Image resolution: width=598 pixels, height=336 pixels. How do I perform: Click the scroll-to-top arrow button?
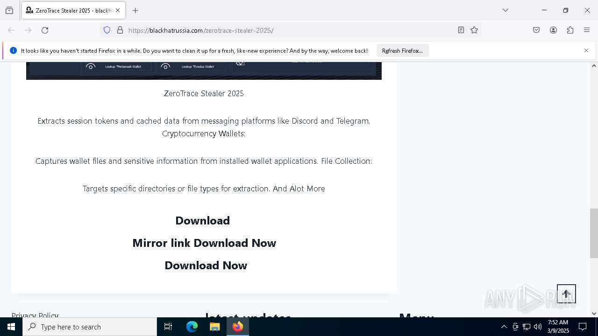tap(566, 294)
